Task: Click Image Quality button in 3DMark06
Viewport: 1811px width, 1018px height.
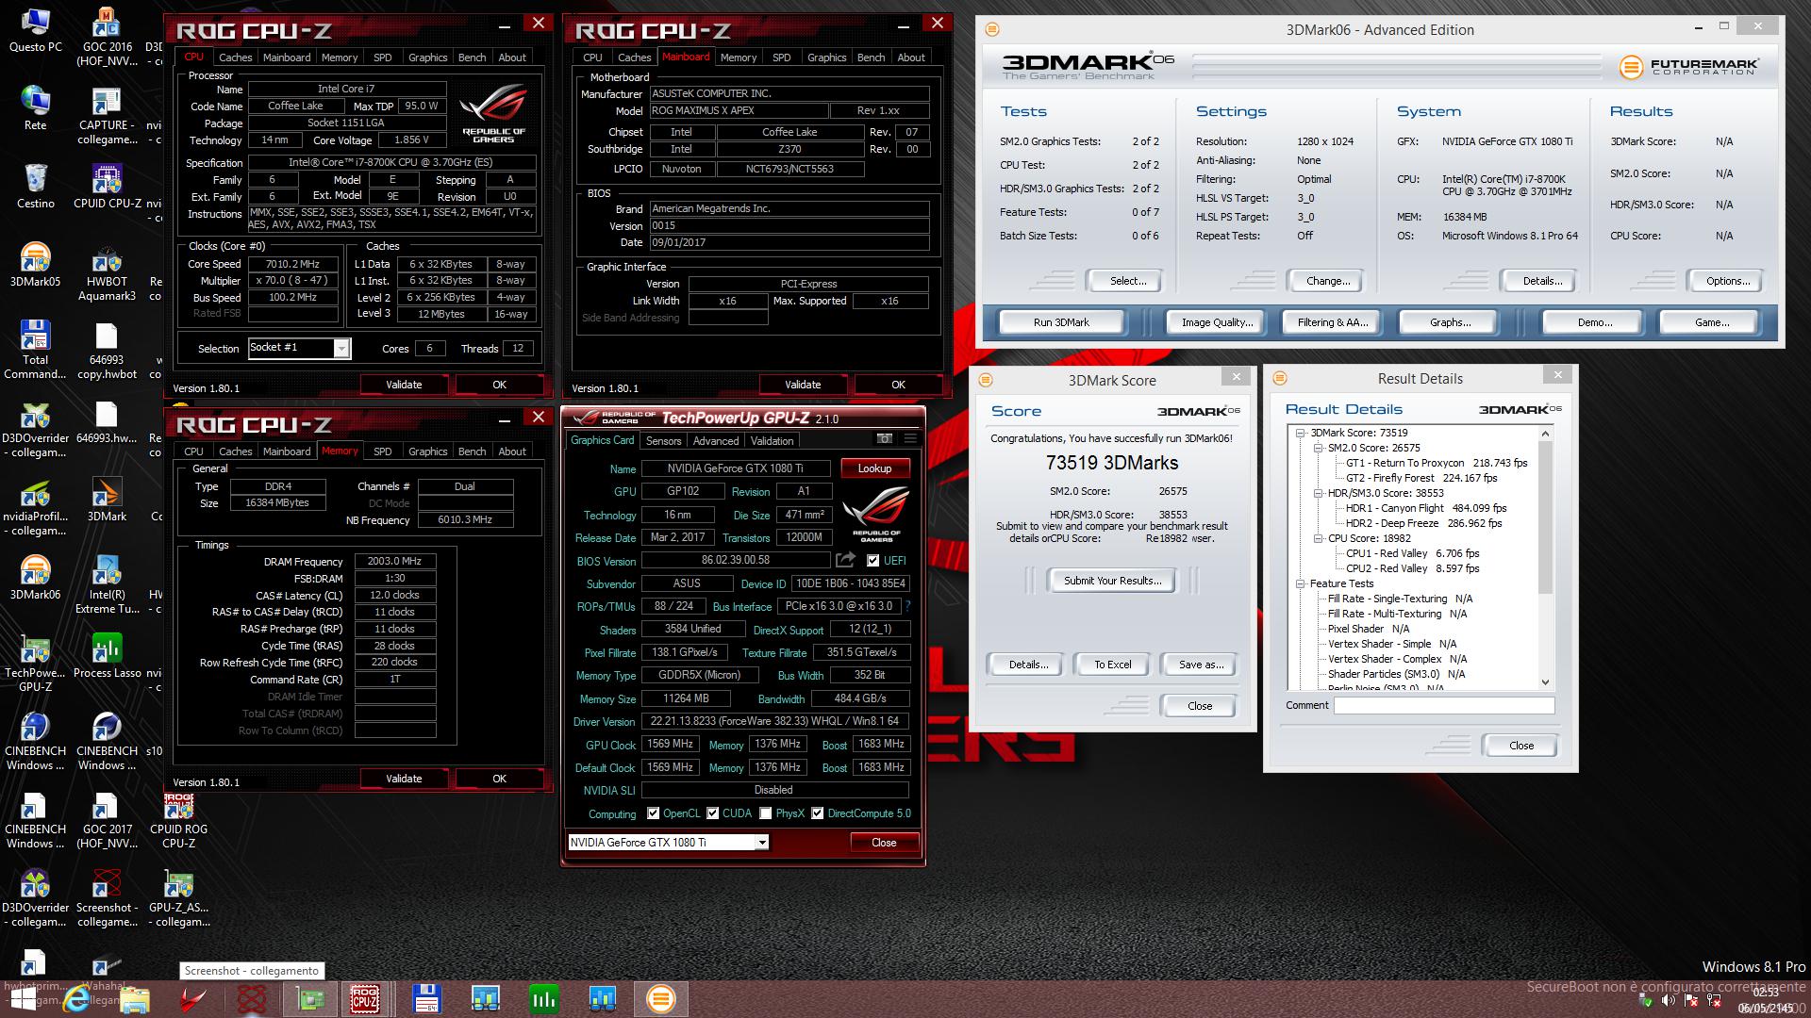Action: (x=1217, y=322)
